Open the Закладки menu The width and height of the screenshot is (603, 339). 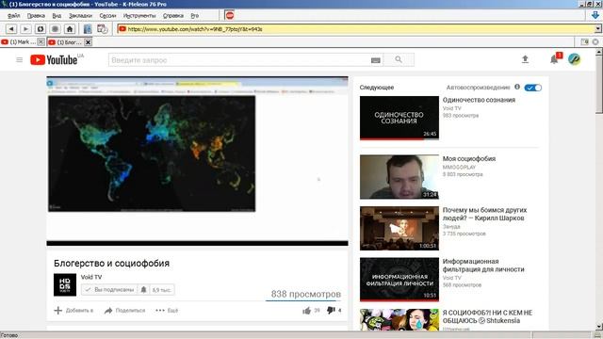click(80, 16)
